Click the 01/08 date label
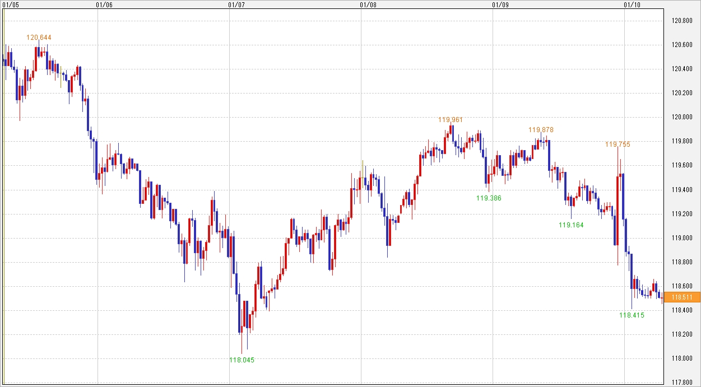This screenshot has width=701, height=387. pyautogui.click(x=368, y=4)
